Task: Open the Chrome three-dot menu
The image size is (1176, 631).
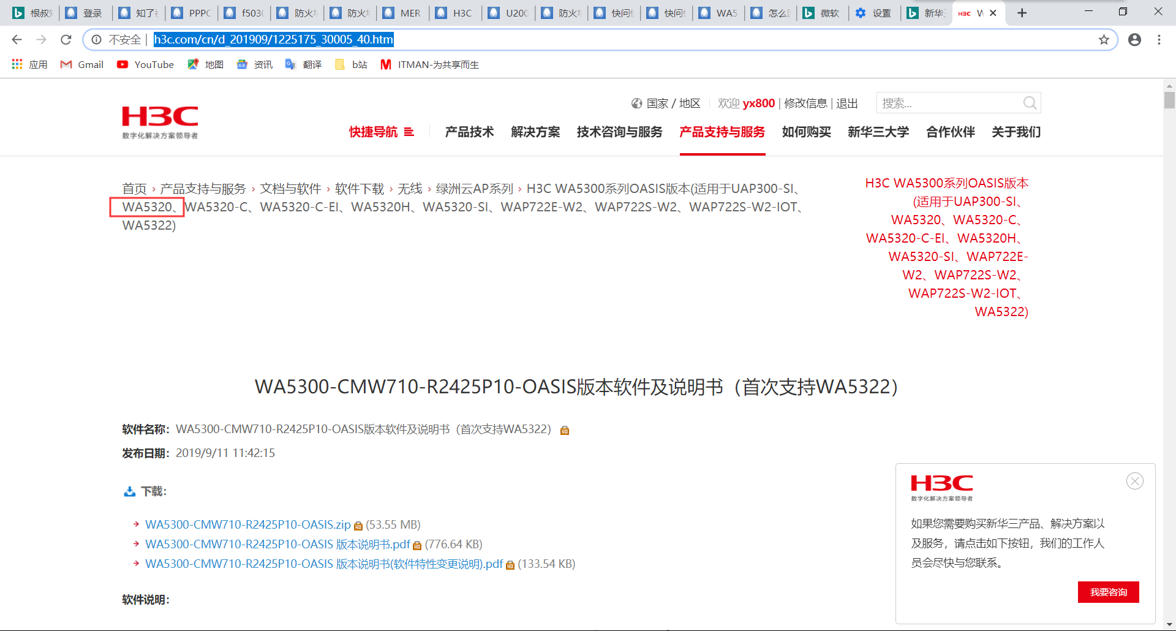Action: (1159, 40)
